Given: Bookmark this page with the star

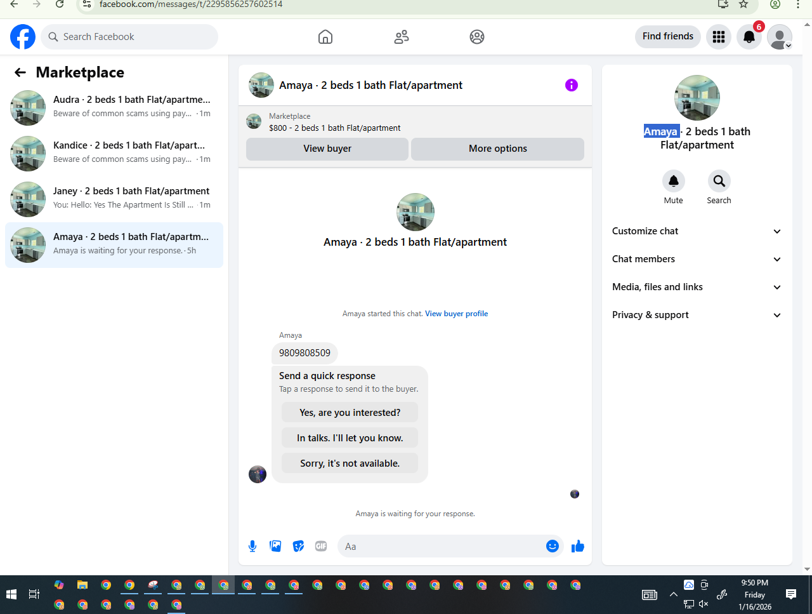Looking at the screenshot, I should pos(743,4).
